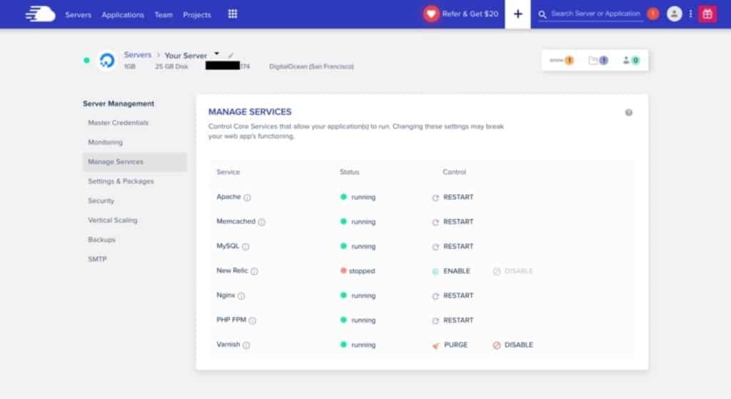This screenshot has height=399, width=731.
Task: Click the team members count icon
Action: [631, 60]
